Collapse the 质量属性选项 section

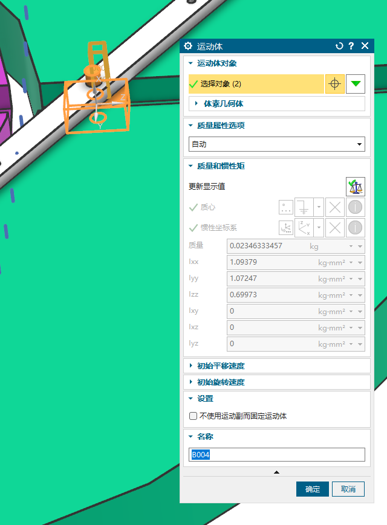[190, 125]
